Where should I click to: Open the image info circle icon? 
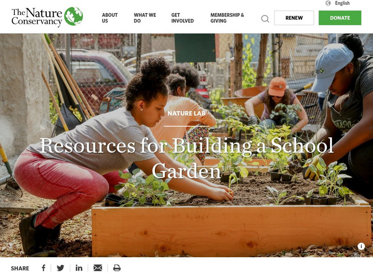coord(361,246)
